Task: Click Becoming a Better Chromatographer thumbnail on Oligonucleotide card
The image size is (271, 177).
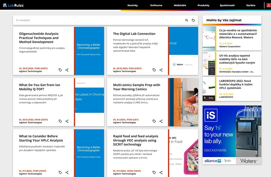Action: point(89,51)
